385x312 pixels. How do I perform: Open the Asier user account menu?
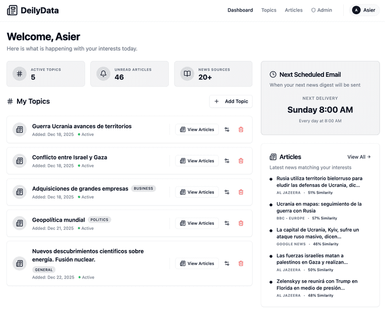coord(364,10)
